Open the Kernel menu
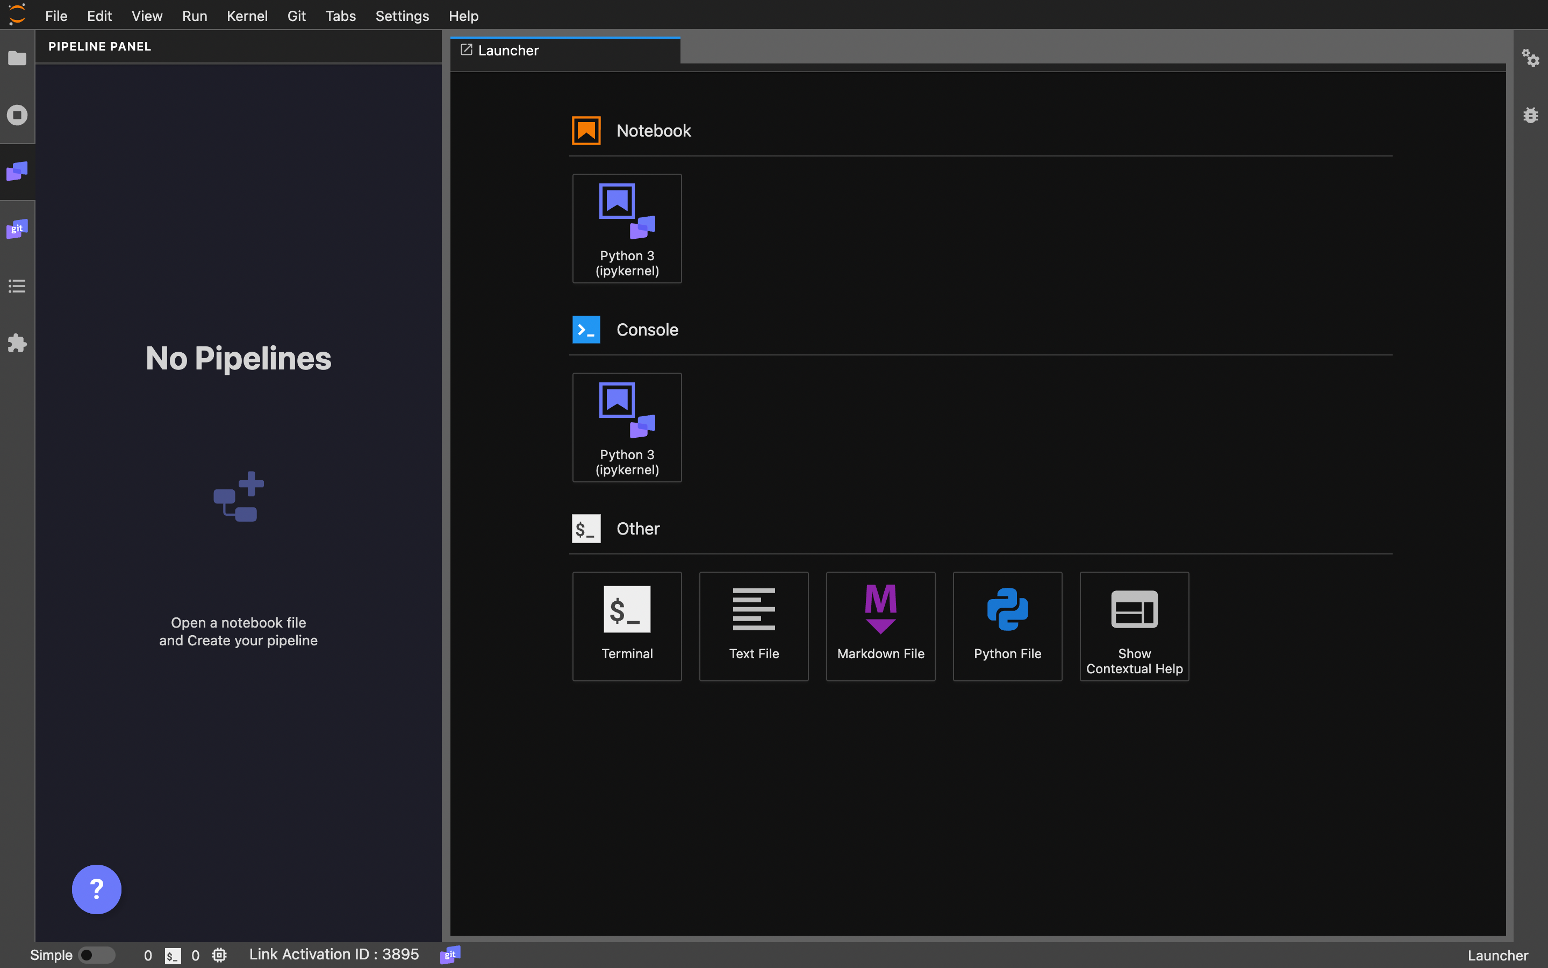This screenshot has height=968, width=1548. (x=247, y=16)
